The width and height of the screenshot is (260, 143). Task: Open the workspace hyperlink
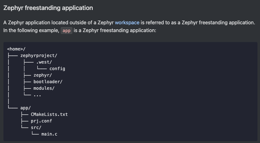click(127, 23)
